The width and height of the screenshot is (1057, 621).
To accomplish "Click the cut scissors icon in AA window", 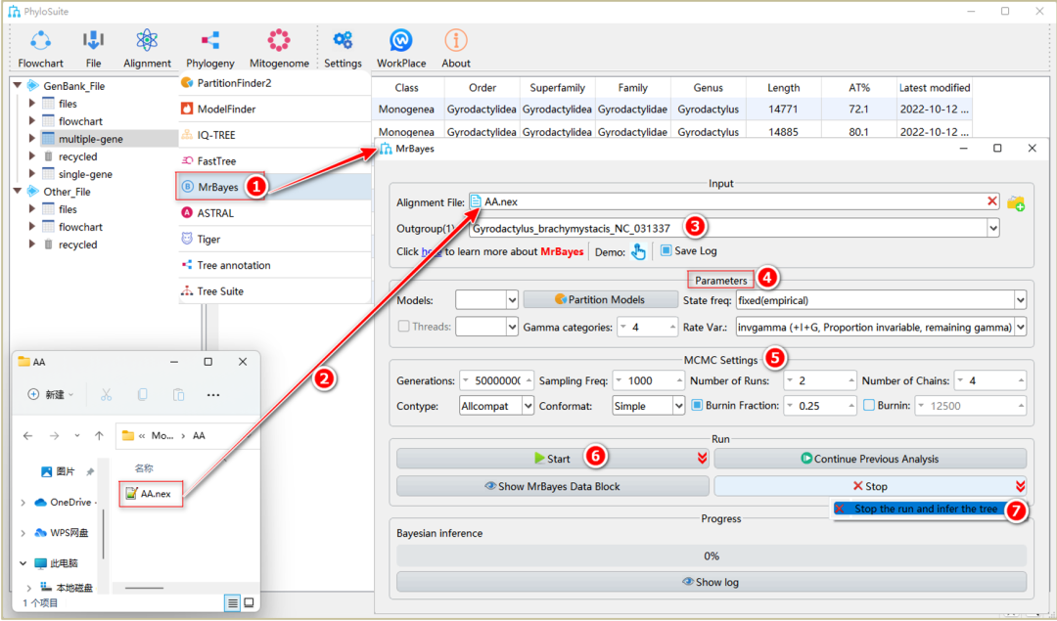I will pyautogui.click(x=106, y=395).
